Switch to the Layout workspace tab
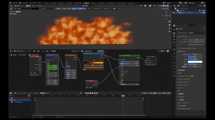215x120 pixels. pyautogui.click(x=46, y=3)
